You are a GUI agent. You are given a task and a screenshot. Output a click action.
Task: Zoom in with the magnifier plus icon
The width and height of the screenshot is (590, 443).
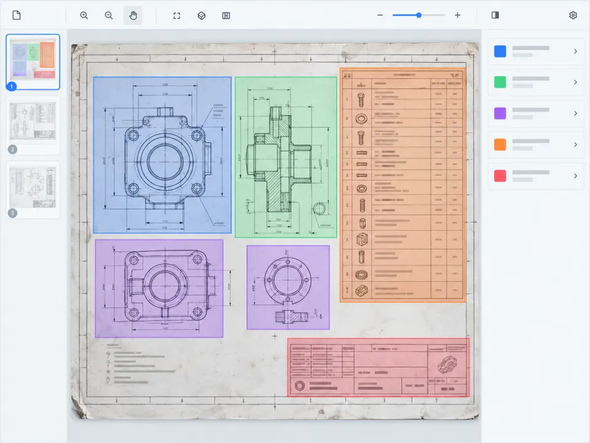(x=84, y=15)
